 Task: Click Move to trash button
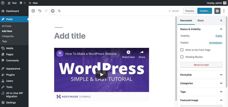201,65
